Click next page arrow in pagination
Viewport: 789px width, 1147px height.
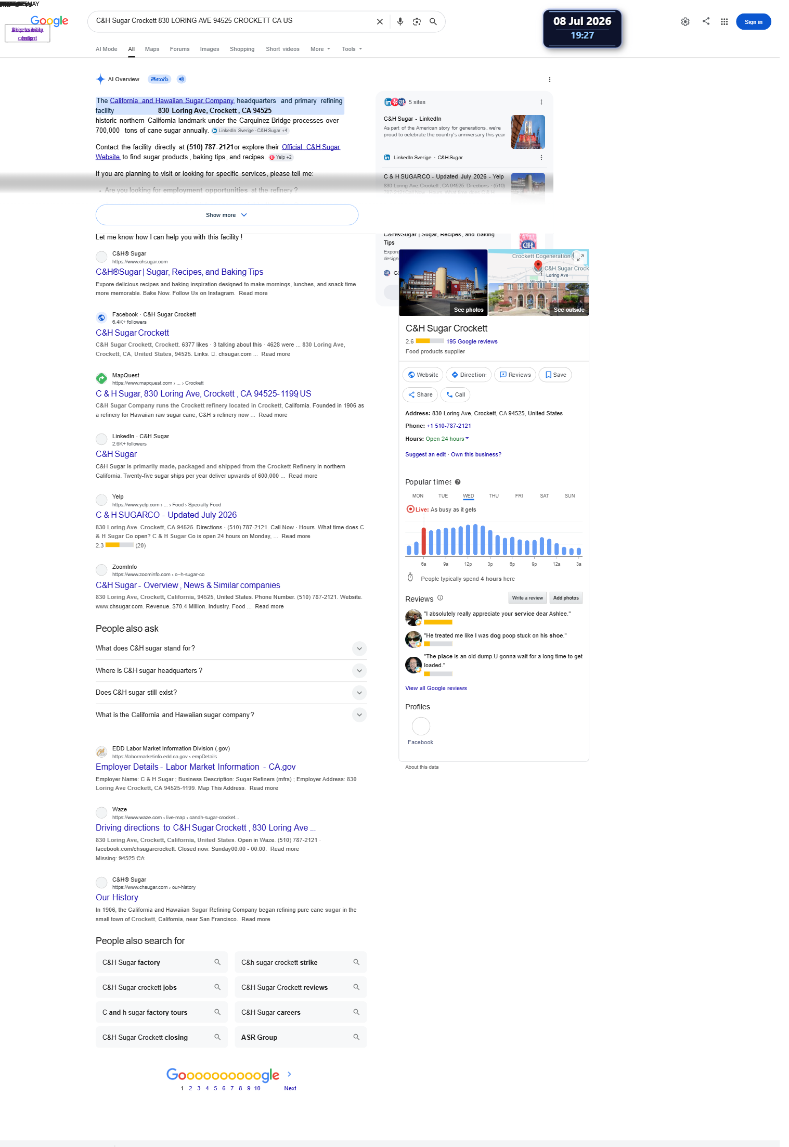290,1074
